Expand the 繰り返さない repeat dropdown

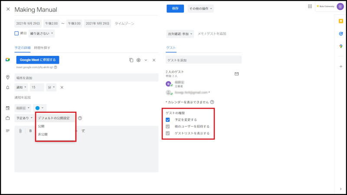pos(42,33)
